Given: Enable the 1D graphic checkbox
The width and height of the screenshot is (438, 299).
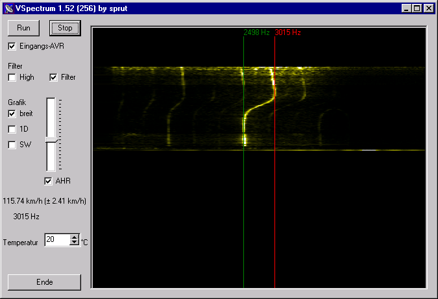Looking at the screenshot, I should coord(12,129).
